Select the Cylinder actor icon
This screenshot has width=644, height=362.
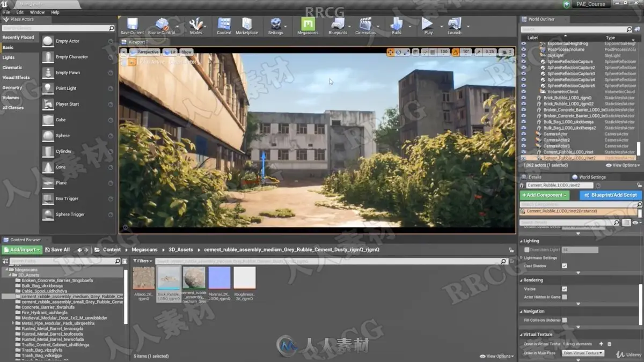pyautogui.click(x=48, y=151)
